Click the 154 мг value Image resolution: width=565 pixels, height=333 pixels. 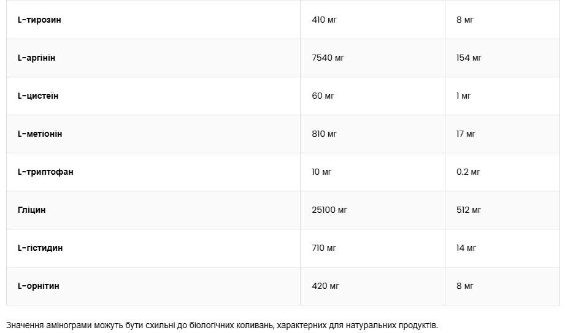pyautogui.click(x=469, y=58)
